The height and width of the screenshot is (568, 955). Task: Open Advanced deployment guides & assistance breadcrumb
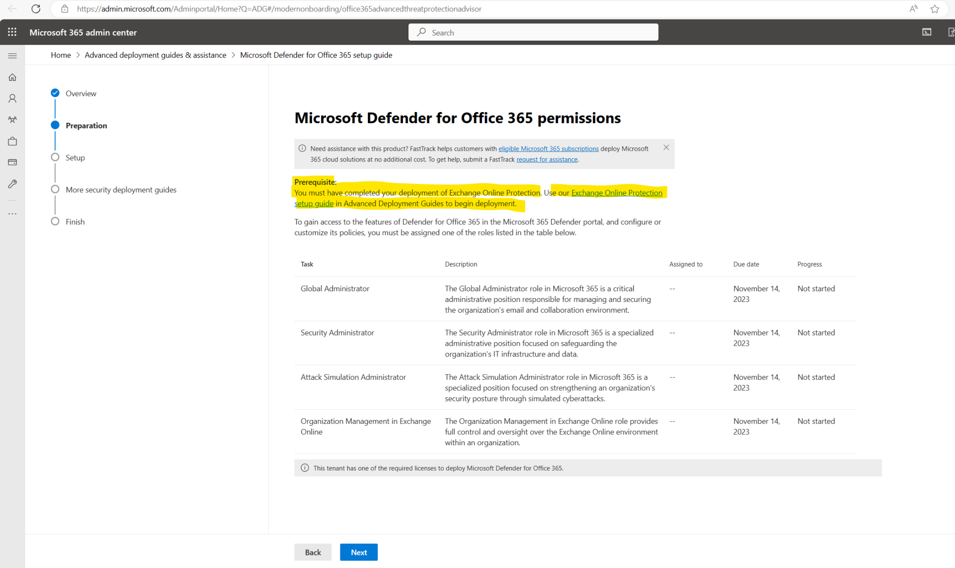pos(155,55)
